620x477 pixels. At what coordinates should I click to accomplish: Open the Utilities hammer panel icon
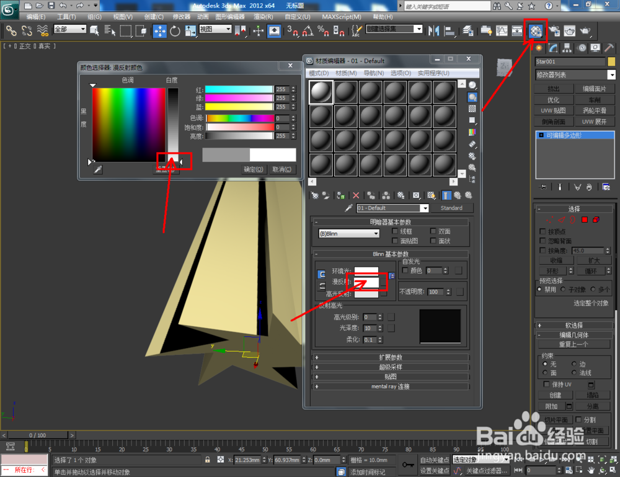pos(609,48)
